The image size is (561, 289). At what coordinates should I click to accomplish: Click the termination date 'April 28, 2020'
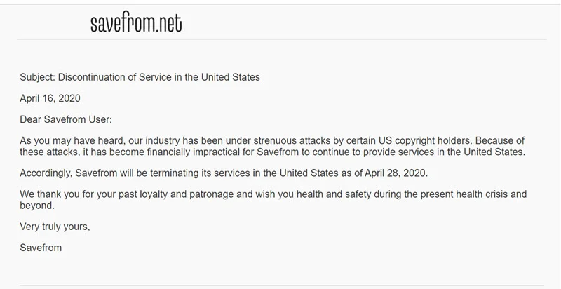pyautogui.click(x=396, y=173)
